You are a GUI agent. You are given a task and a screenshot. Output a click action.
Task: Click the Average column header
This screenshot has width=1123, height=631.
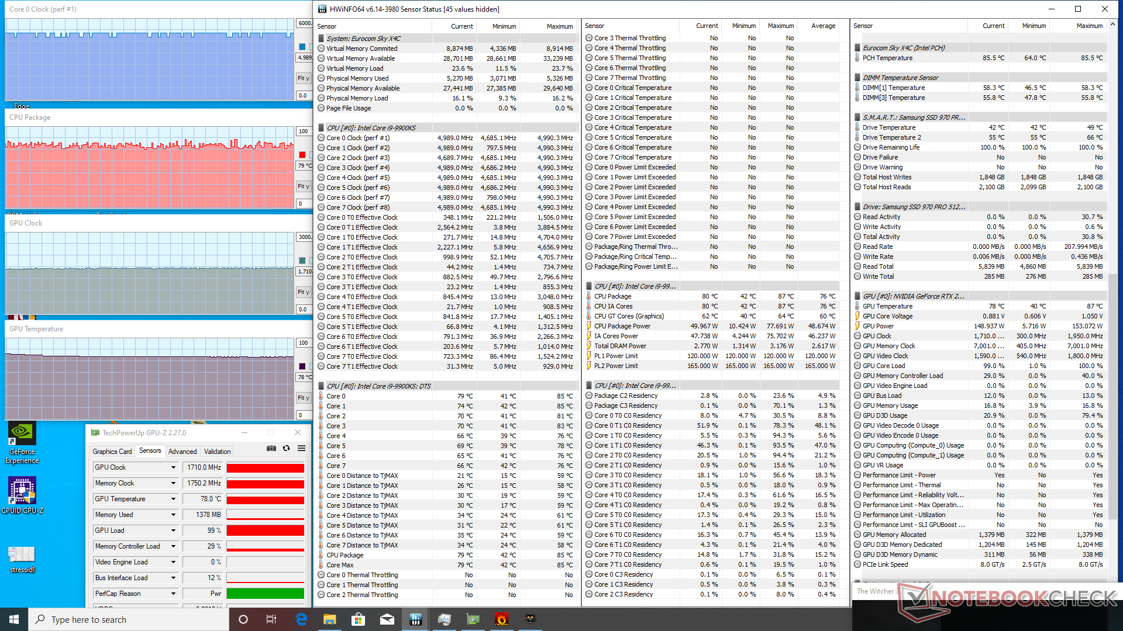(823, 26)
